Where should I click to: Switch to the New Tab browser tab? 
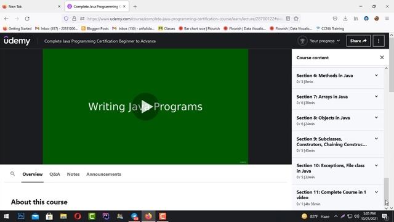31,7
